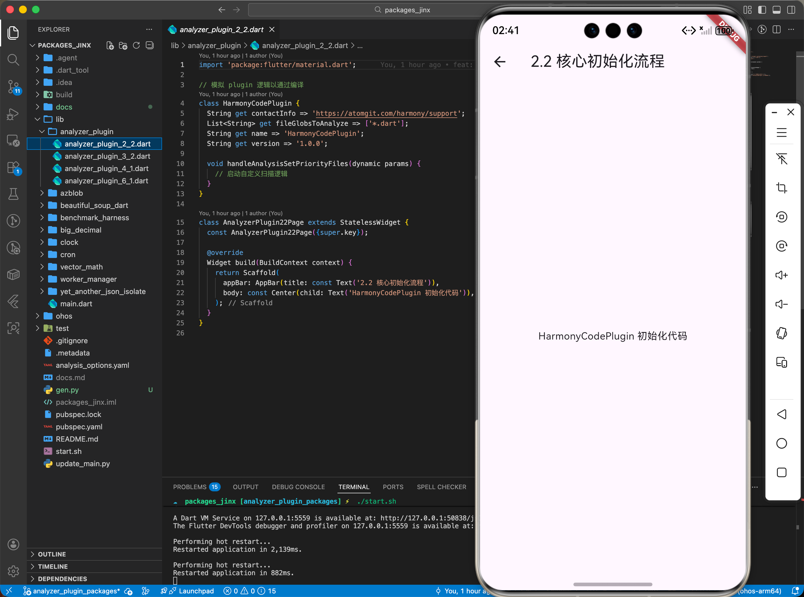Open the Extensions view in activity bar
Image resolution: width=804 pixels, height=597 pixels.
click(13, 167)
